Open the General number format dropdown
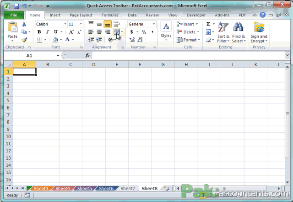The image size is (293, 202). click(154, 24)
